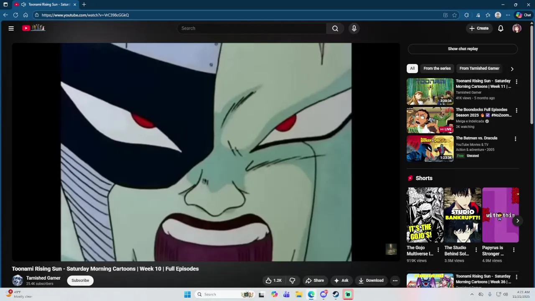Show next Shorts with arrow
This screenshot has height=301, width=535.
pyautogui.click(x=517, y=221)
